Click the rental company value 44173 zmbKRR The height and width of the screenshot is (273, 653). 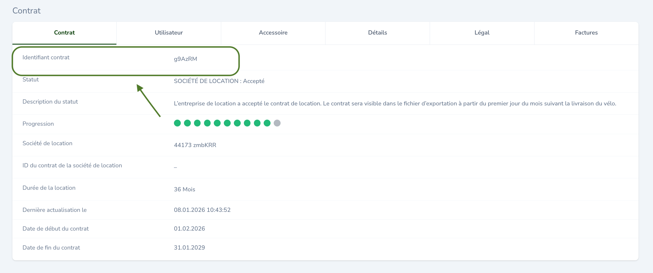click(x=195, y=145)
